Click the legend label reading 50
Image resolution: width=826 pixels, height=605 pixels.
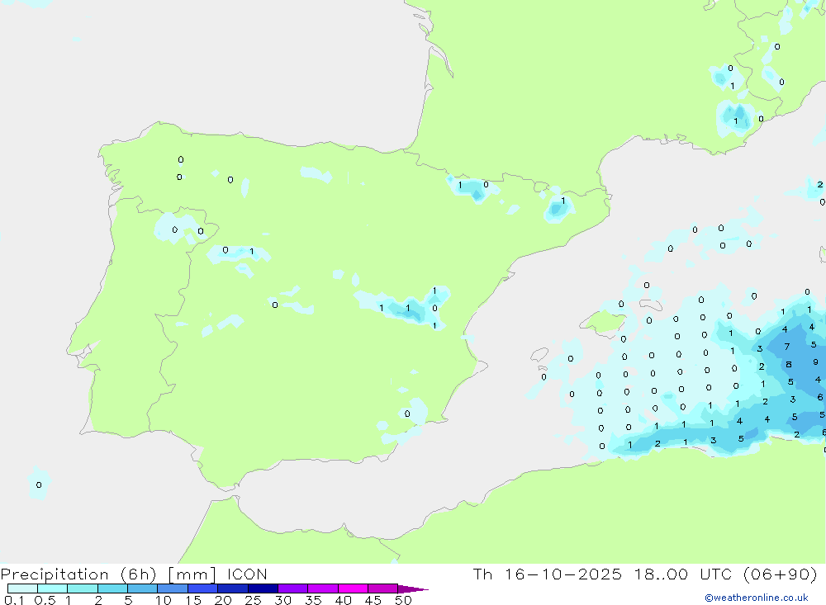click(403, 600)
